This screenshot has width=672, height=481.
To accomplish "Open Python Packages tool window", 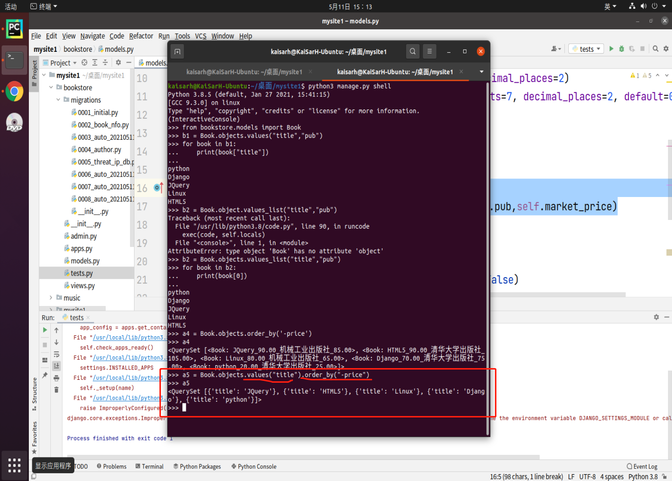I will click(197, 466).
